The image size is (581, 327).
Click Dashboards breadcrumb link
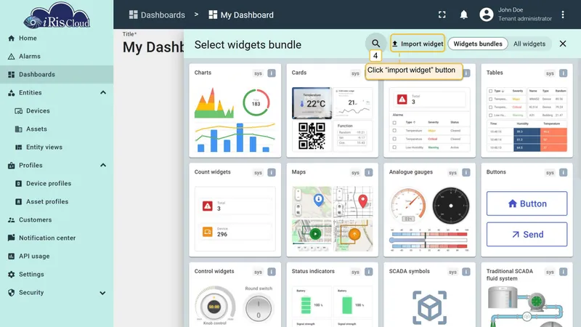pos(157,15)
